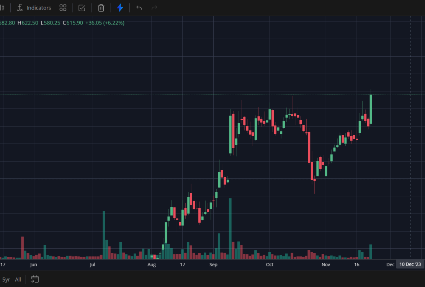Open the go-to-date calendar icon
The width and height of the screenshot is (425, 287).
coord(35,279)
